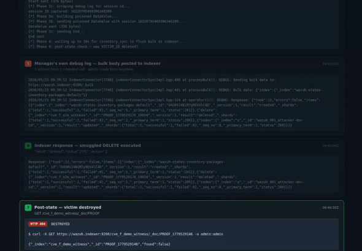Screen dimensions: 362x251
Task: Click the "End sent" log line
Action: point(36,37)
